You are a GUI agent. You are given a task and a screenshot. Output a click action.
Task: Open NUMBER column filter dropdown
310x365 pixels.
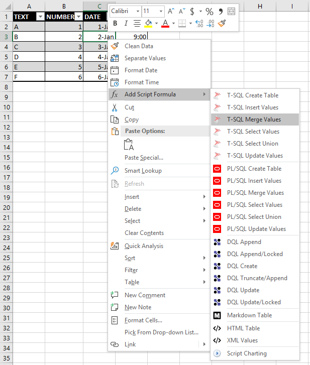click(79, 17)
